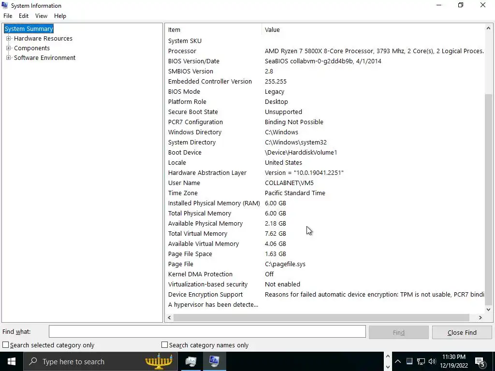Select the Platform Role row
The image size is (495, 371).
tap(325, 101)
